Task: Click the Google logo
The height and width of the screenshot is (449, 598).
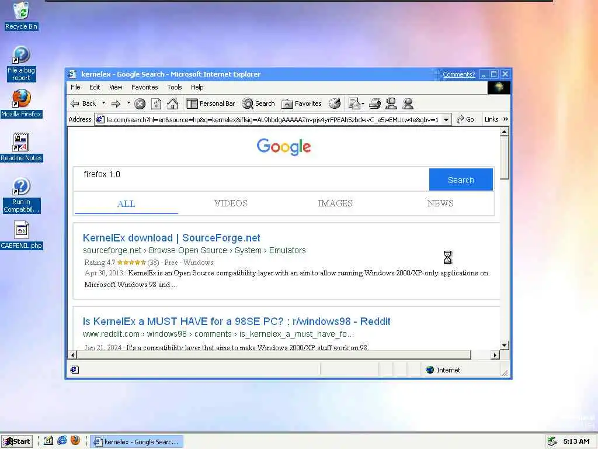Action: pyautogui.click(x=284, y=147)
